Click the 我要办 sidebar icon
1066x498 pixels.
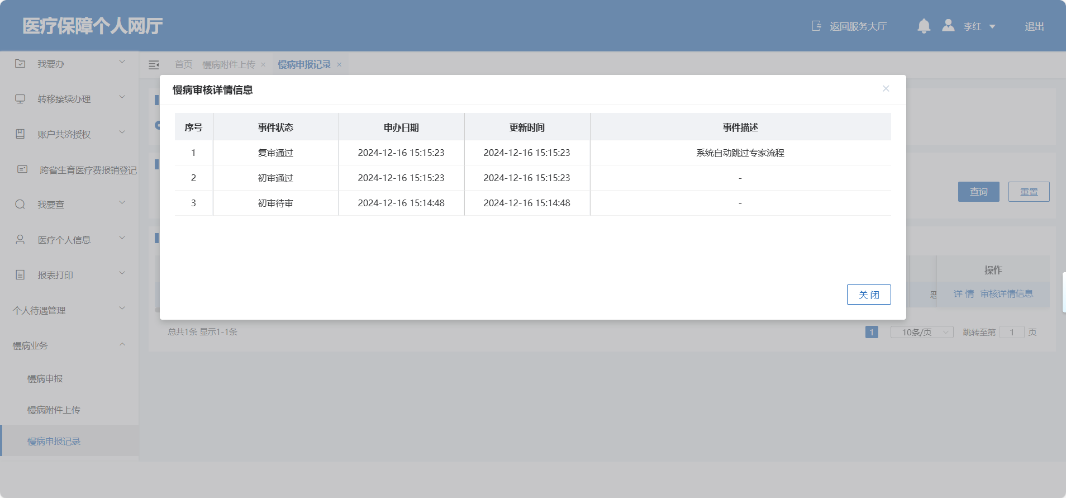20,64
